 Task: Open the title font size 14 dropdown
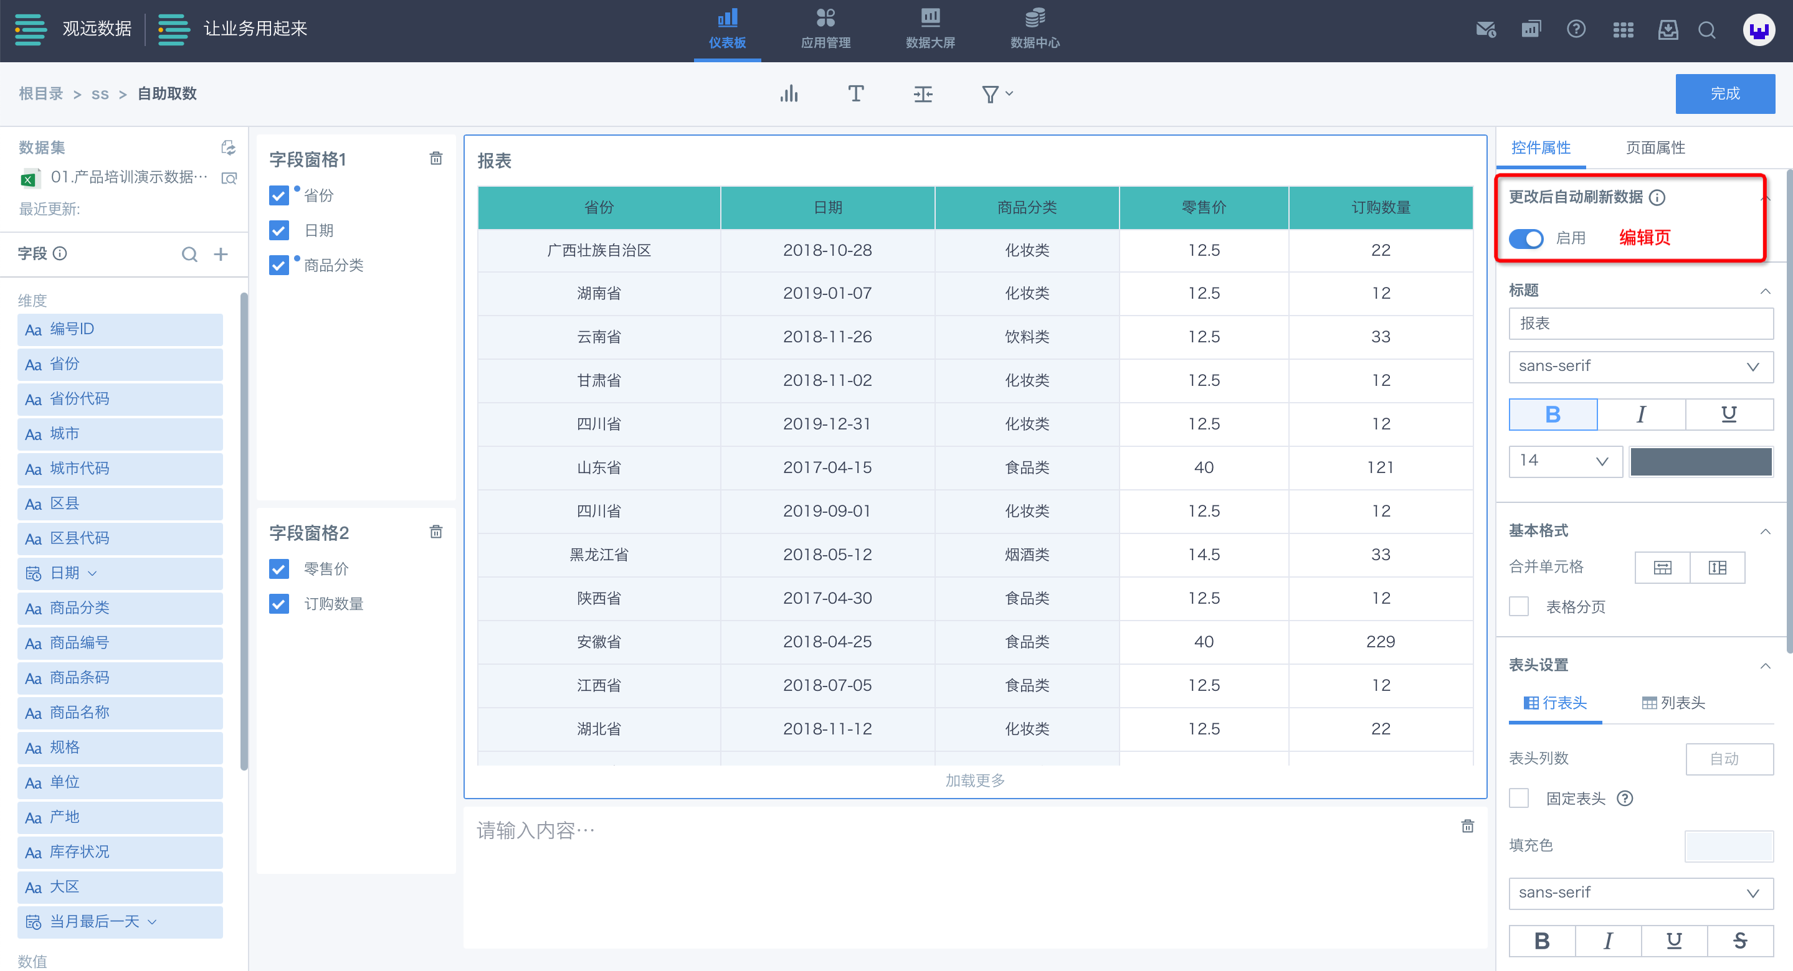(x=1564, y=461)
